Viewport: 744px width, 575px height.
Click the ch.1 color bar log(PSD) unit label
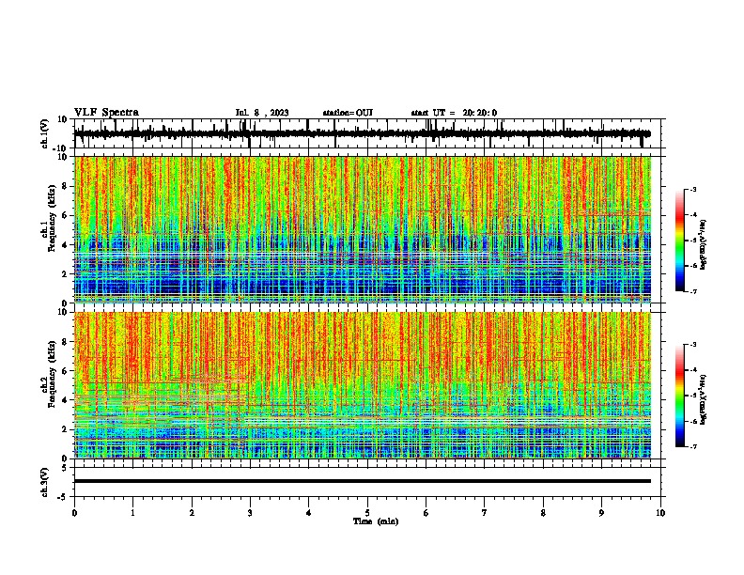pos(704,244)
